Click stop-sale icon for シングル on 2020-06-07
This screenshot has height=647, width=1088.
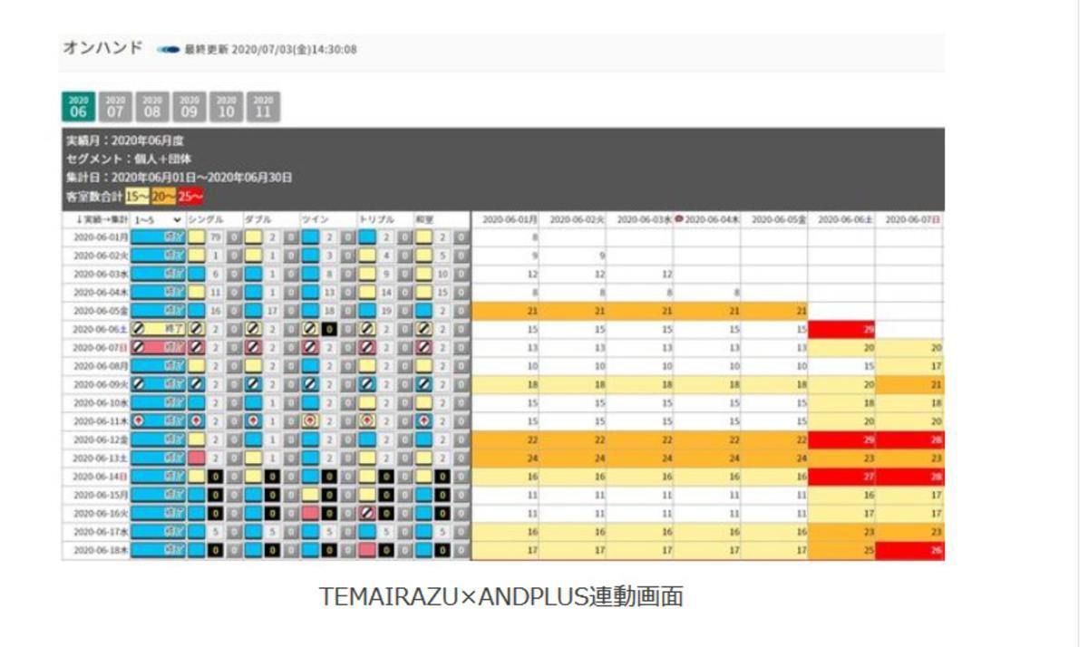[x=197, y=348]
